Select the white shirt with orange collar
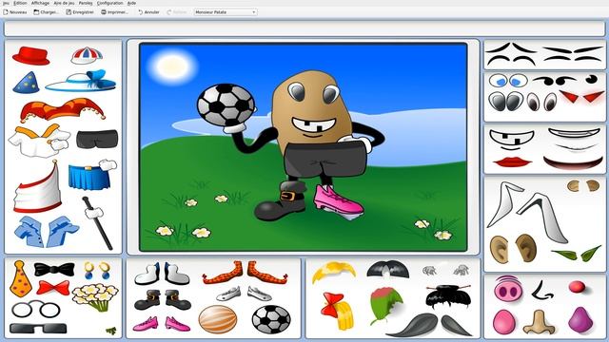Screen dimensions: 609x342 click(x=39, y=140)
